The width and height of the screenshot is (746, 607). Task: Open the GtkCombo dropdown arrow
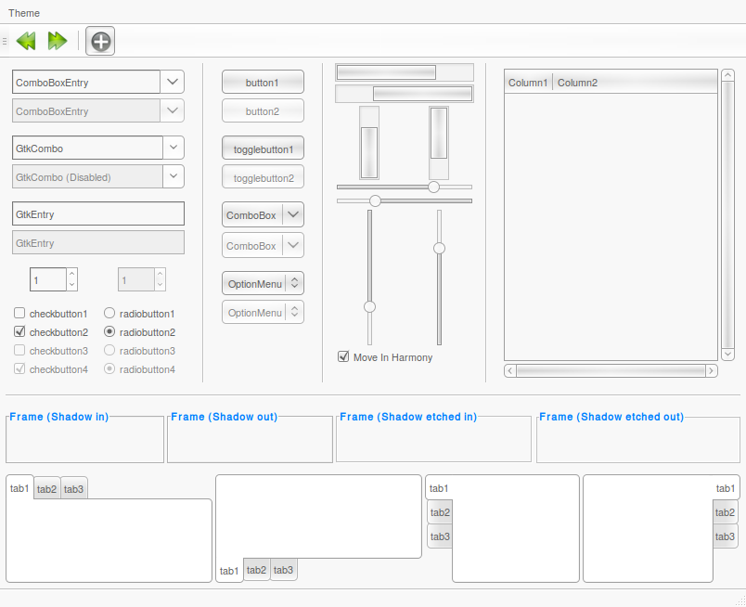174,148
